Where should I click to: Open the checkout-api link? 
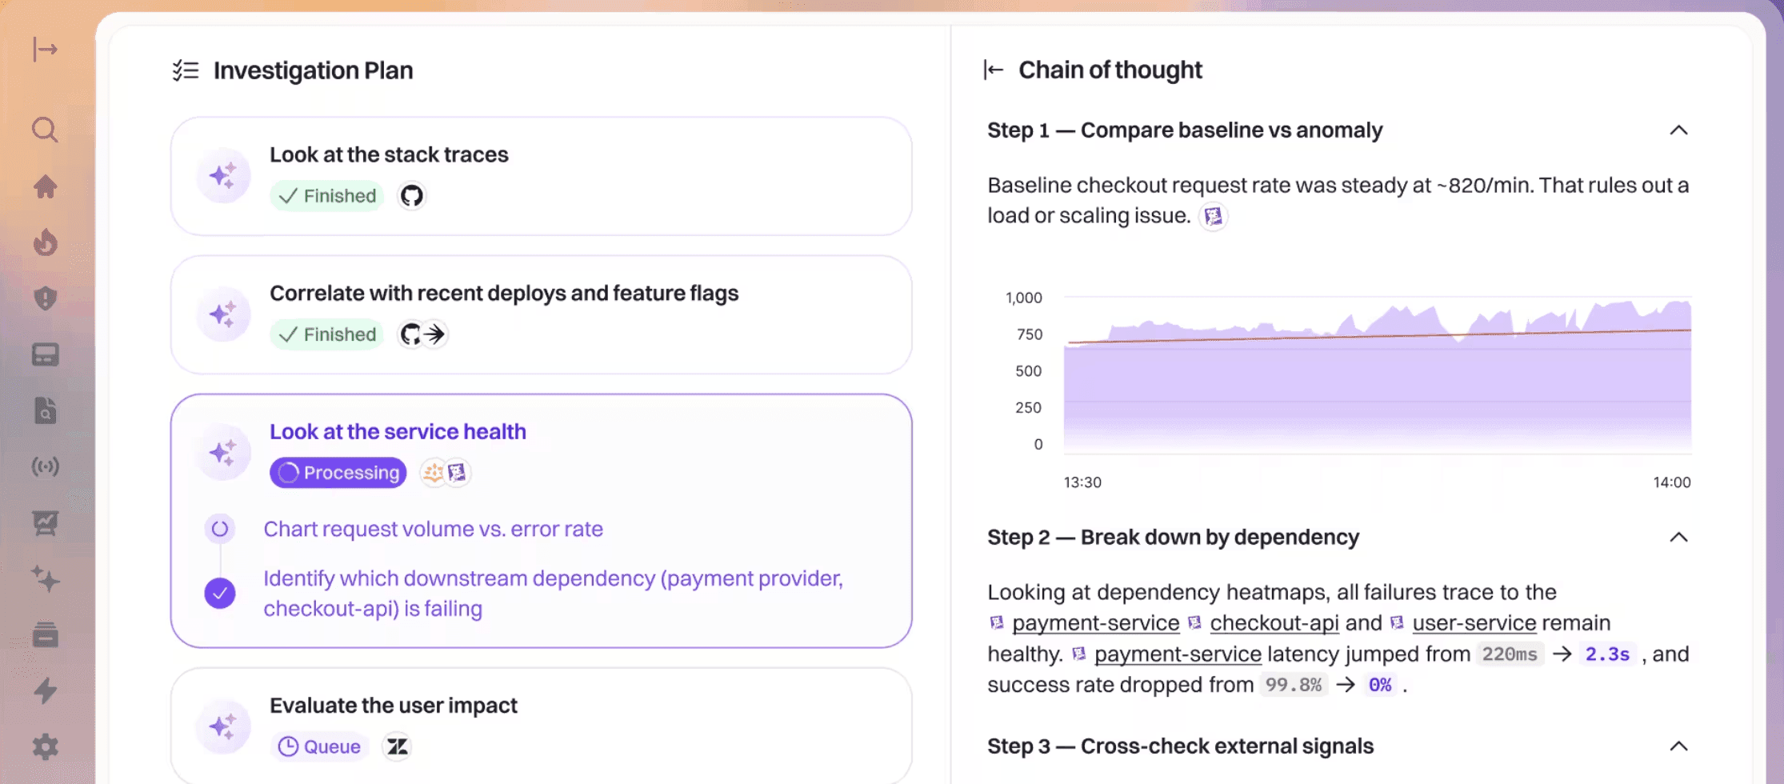pyautogui.click(x=1274, y=622)
